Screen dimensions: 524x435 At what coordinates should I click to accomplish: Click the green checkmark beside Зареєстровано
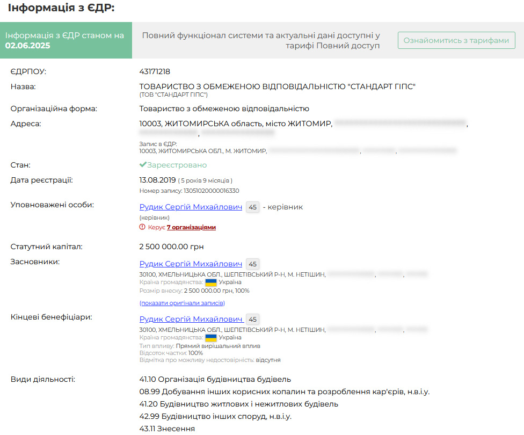click(143, 165)
